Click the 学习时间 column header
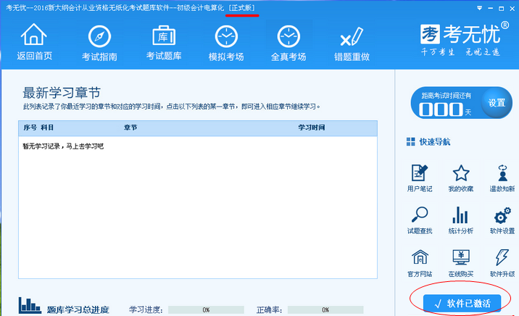This screenshot has width=519, height=316. pyautogui.click(x=312, y=128)
